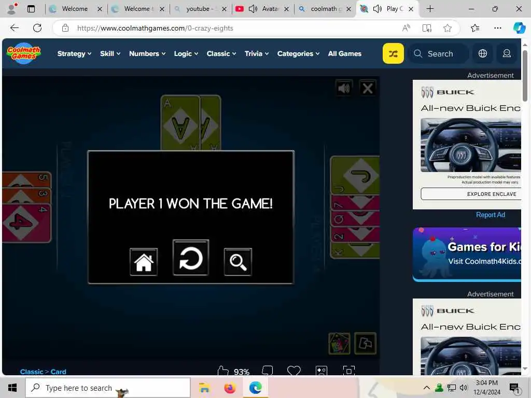Mute the Play Crazy Eights tab audio

378,9
